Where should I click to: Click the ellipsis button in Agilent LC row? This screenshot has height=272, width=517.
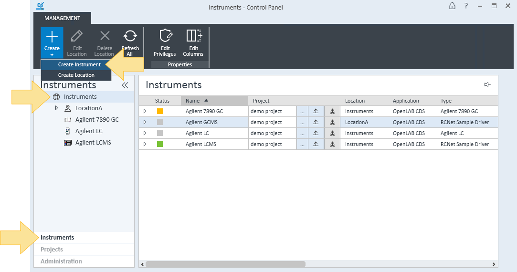pyautogui.click(x=302, y=133)
